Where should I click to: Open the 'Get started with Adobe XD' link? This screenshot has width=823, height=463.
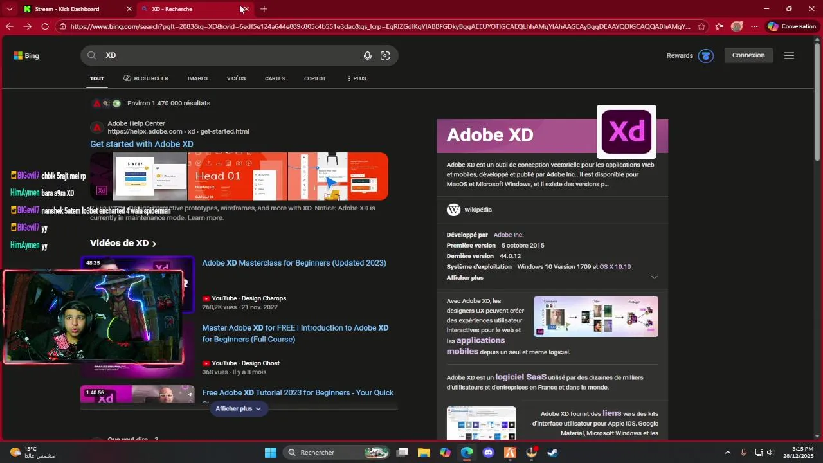141,144
